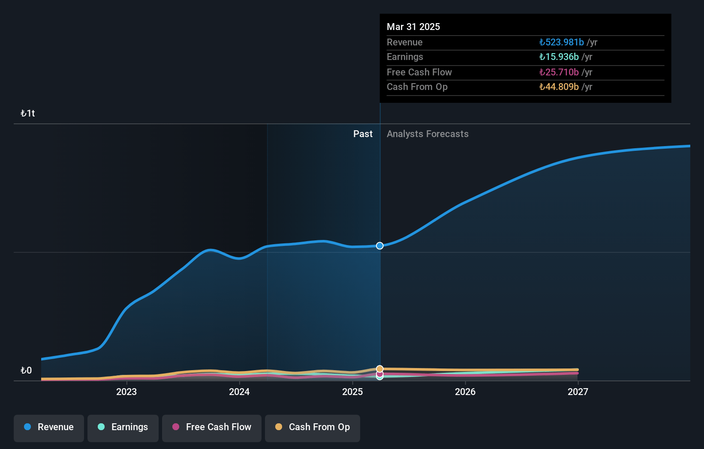Click the ₺523.981b revenue value
Screen dimensions: 704x449
[x=561, y=42]
